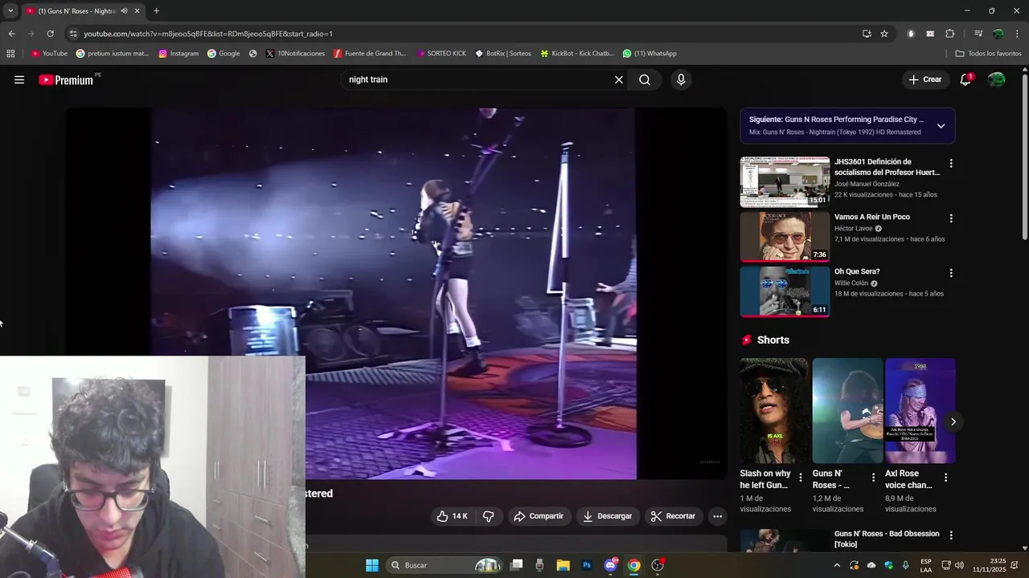Play the Oh Que Sera? thumbnail
This screenshot has width=1029, height=578.
(785, 291)
